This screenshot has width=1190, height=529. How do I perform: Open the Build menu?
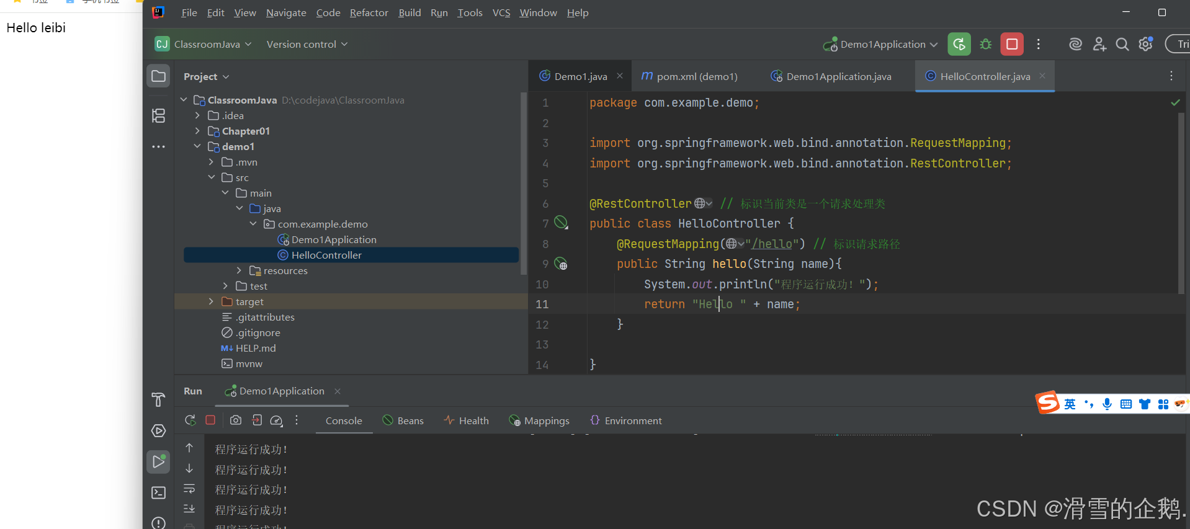point(409,12)
